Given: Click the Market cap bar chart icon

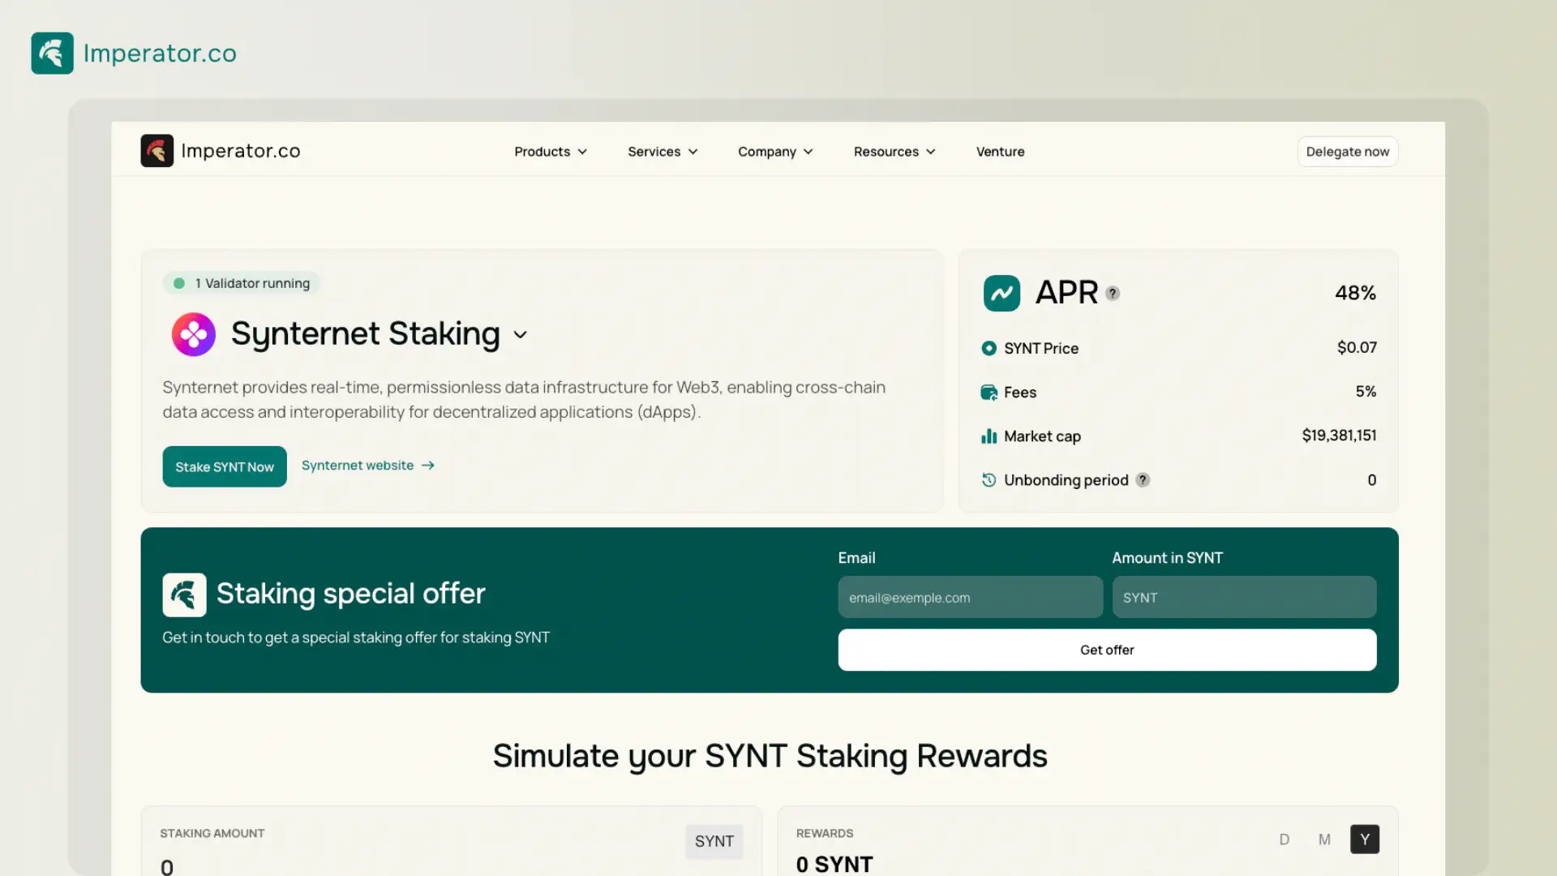Looking at the screenshot, I should (x=989, y=436).
